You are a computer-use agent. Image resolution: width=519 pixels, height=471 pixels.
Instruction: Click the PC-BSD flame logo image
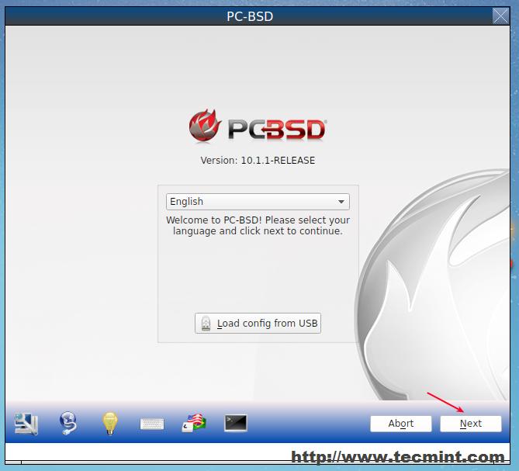pyautogui.click(x=258, y=126)
